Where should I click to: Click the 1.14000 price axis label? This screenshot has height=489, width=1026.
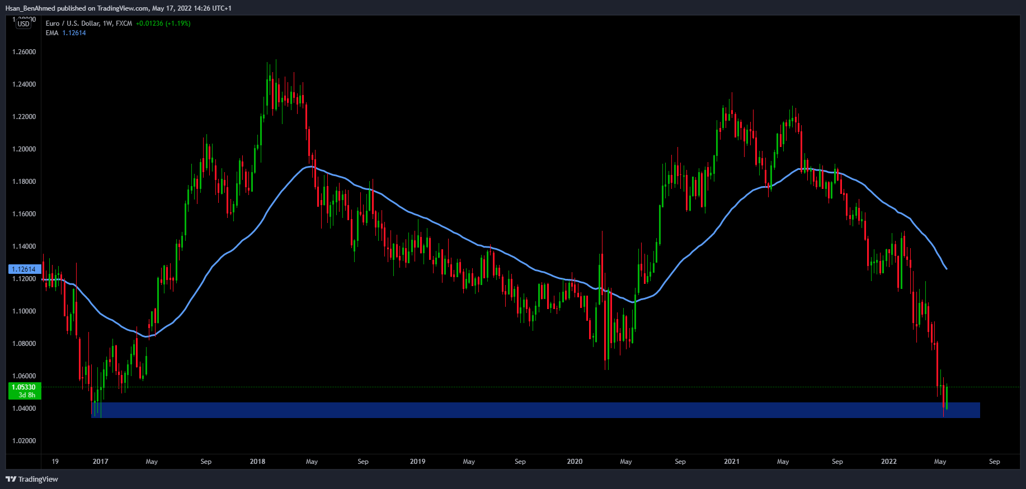tap(24, 246)
